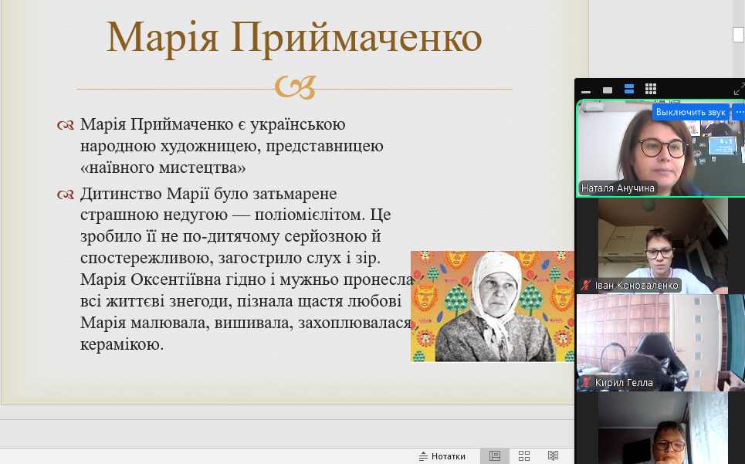Screen dimensions: 745x464
Task: Select the bottom participant's video tile
Action: [x=660, y=428]
